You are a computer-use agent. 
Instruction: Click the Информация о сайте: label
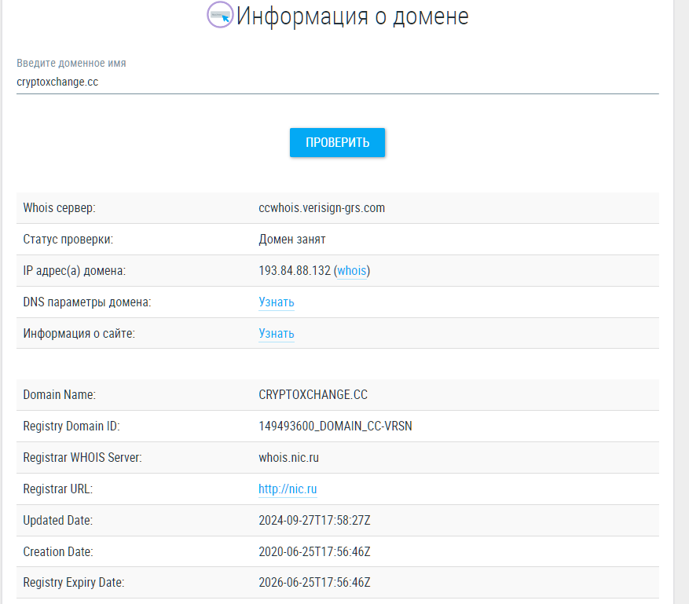tap(79, 333)
